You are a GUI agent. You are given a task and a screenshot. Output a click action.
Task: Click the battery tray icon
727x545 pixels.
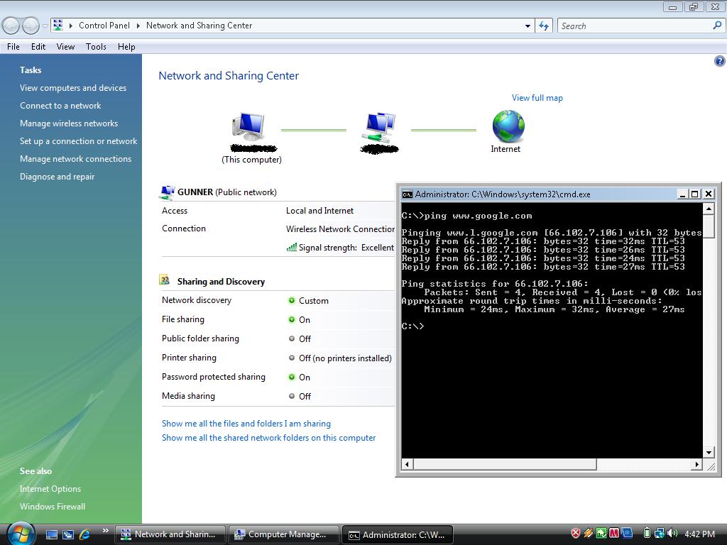click(647, 534)
